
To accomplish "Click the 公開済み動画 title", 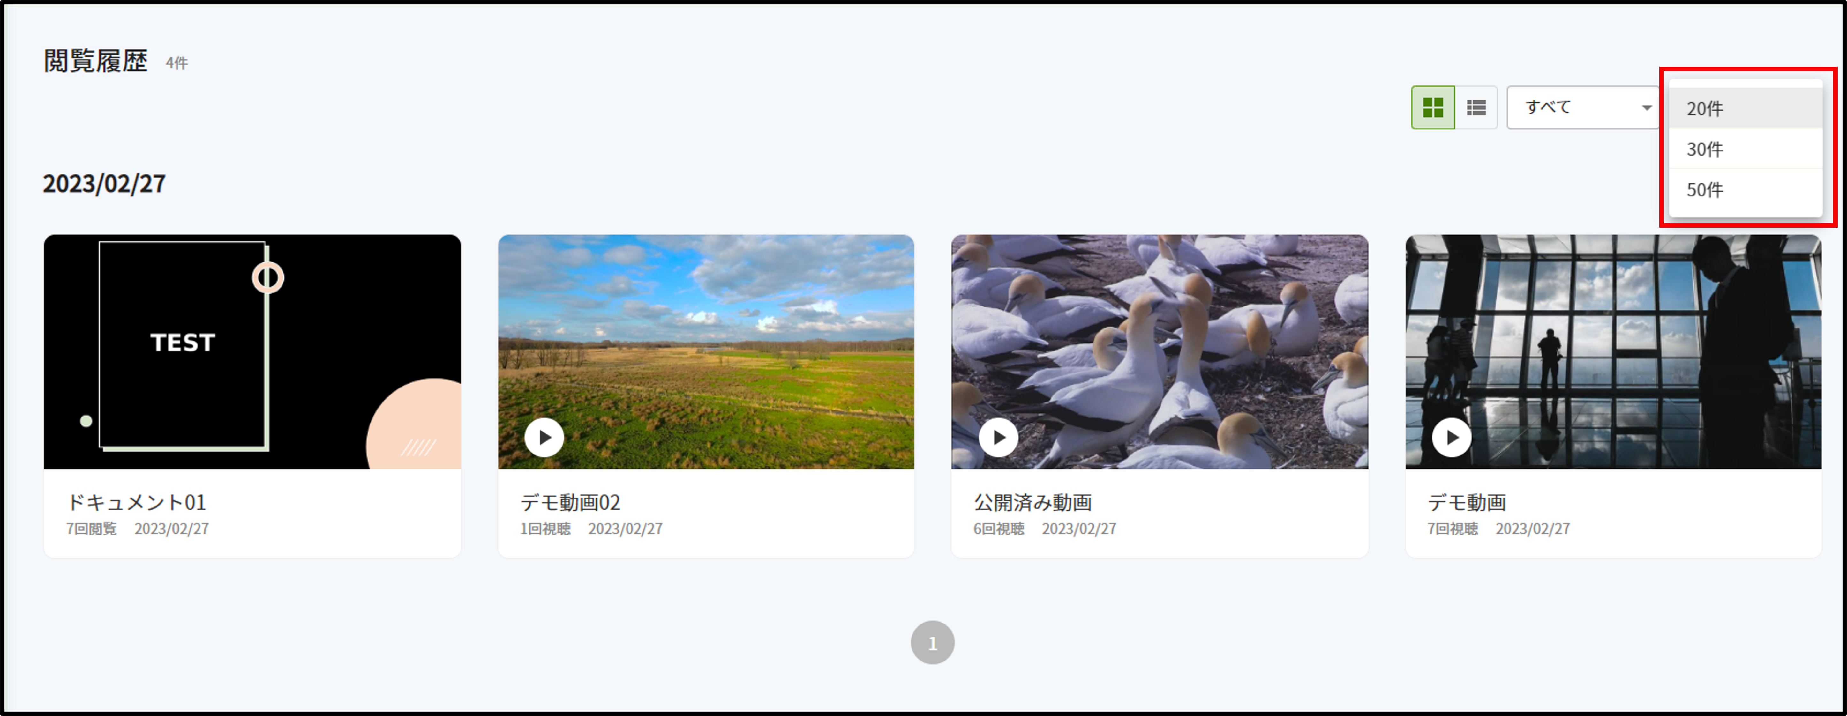I will pos(1032,502).
